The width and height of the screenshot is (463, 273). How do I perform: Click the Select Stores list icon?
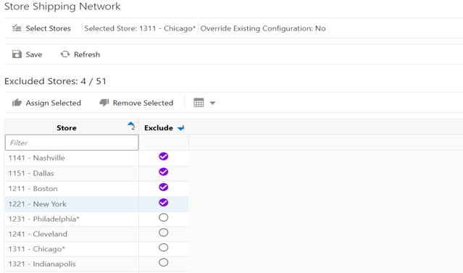click(17, 28)
